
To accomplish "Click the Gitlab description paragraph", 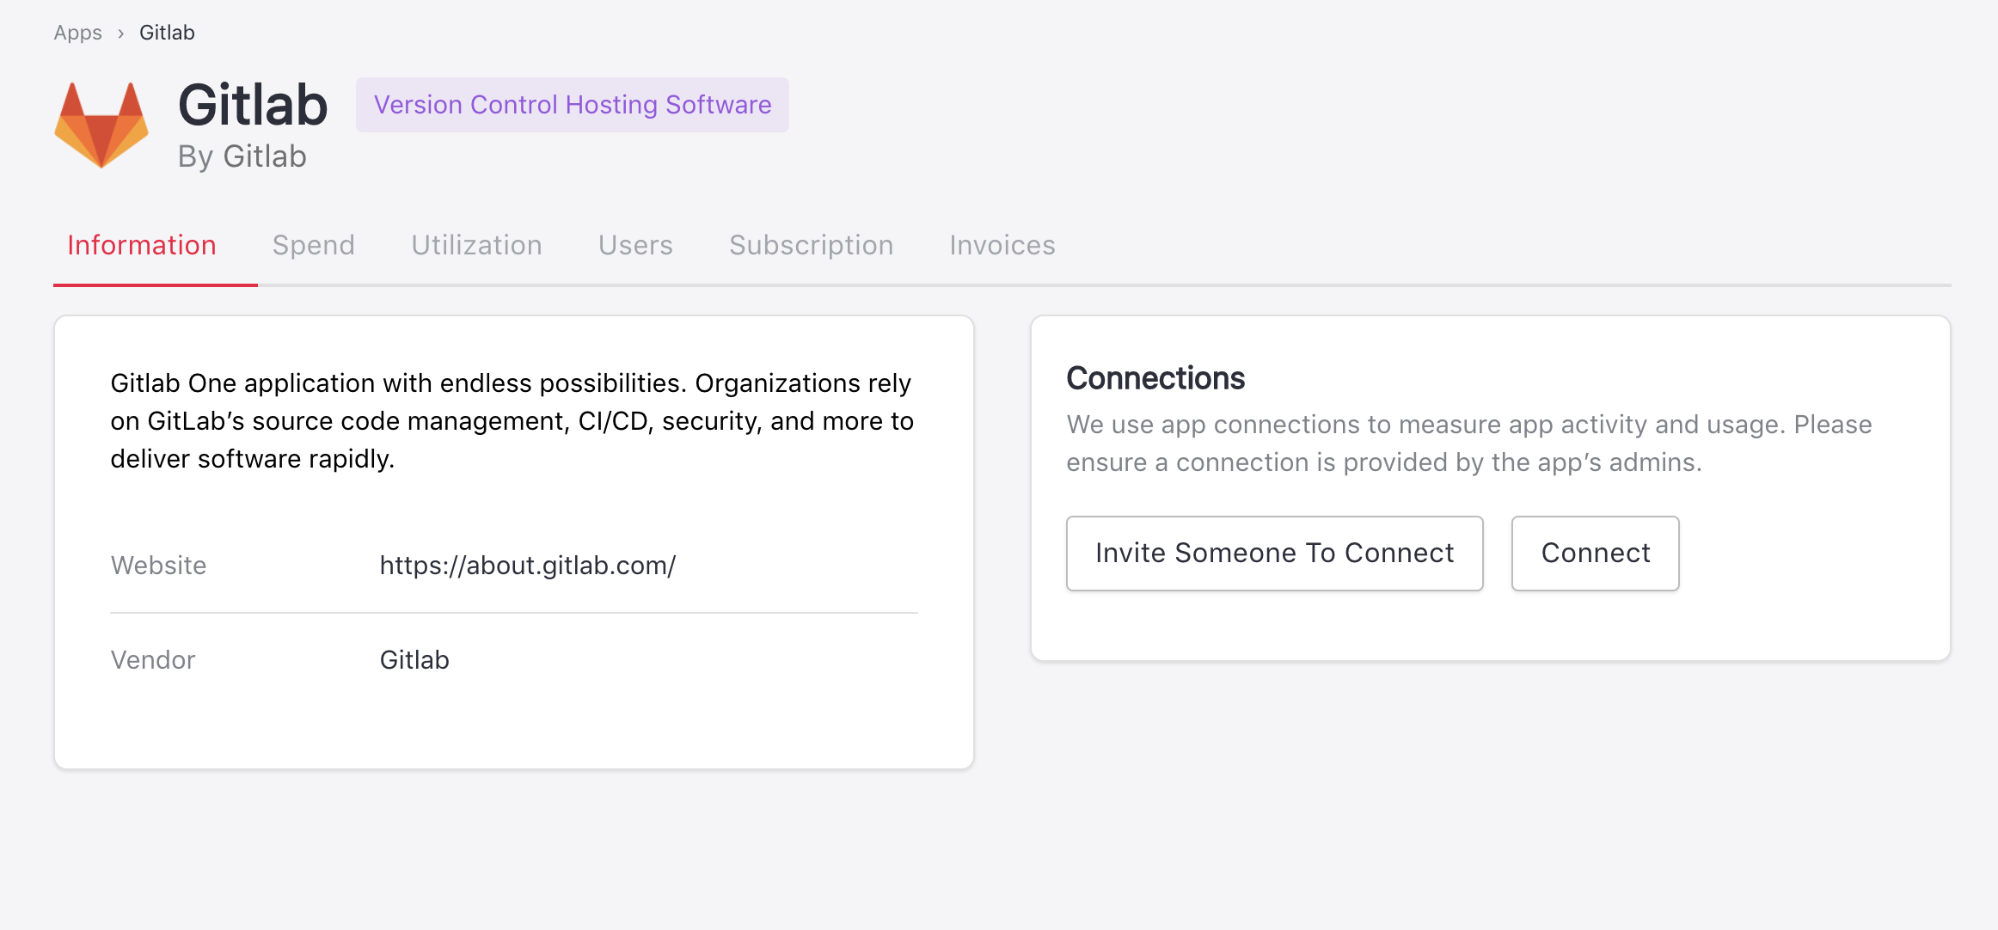I will coord(512,421).
